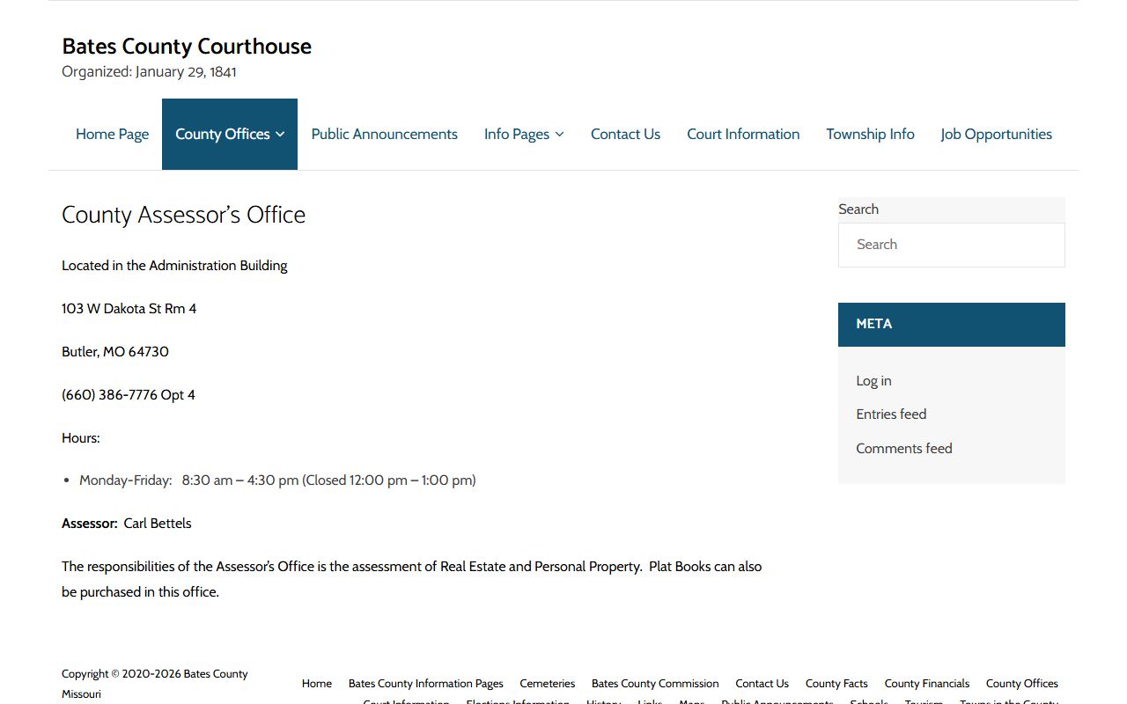Viewport: 1127px width, 704px height.
Task: Open Bates County Information Pages footer link
Action: (426, 684)
